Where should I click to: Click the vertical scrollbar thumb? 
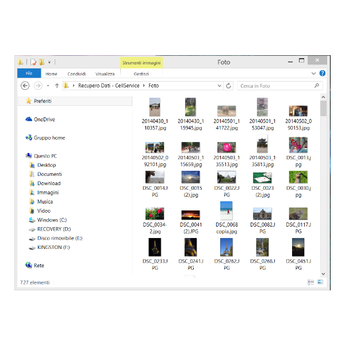tap(323, 109)
